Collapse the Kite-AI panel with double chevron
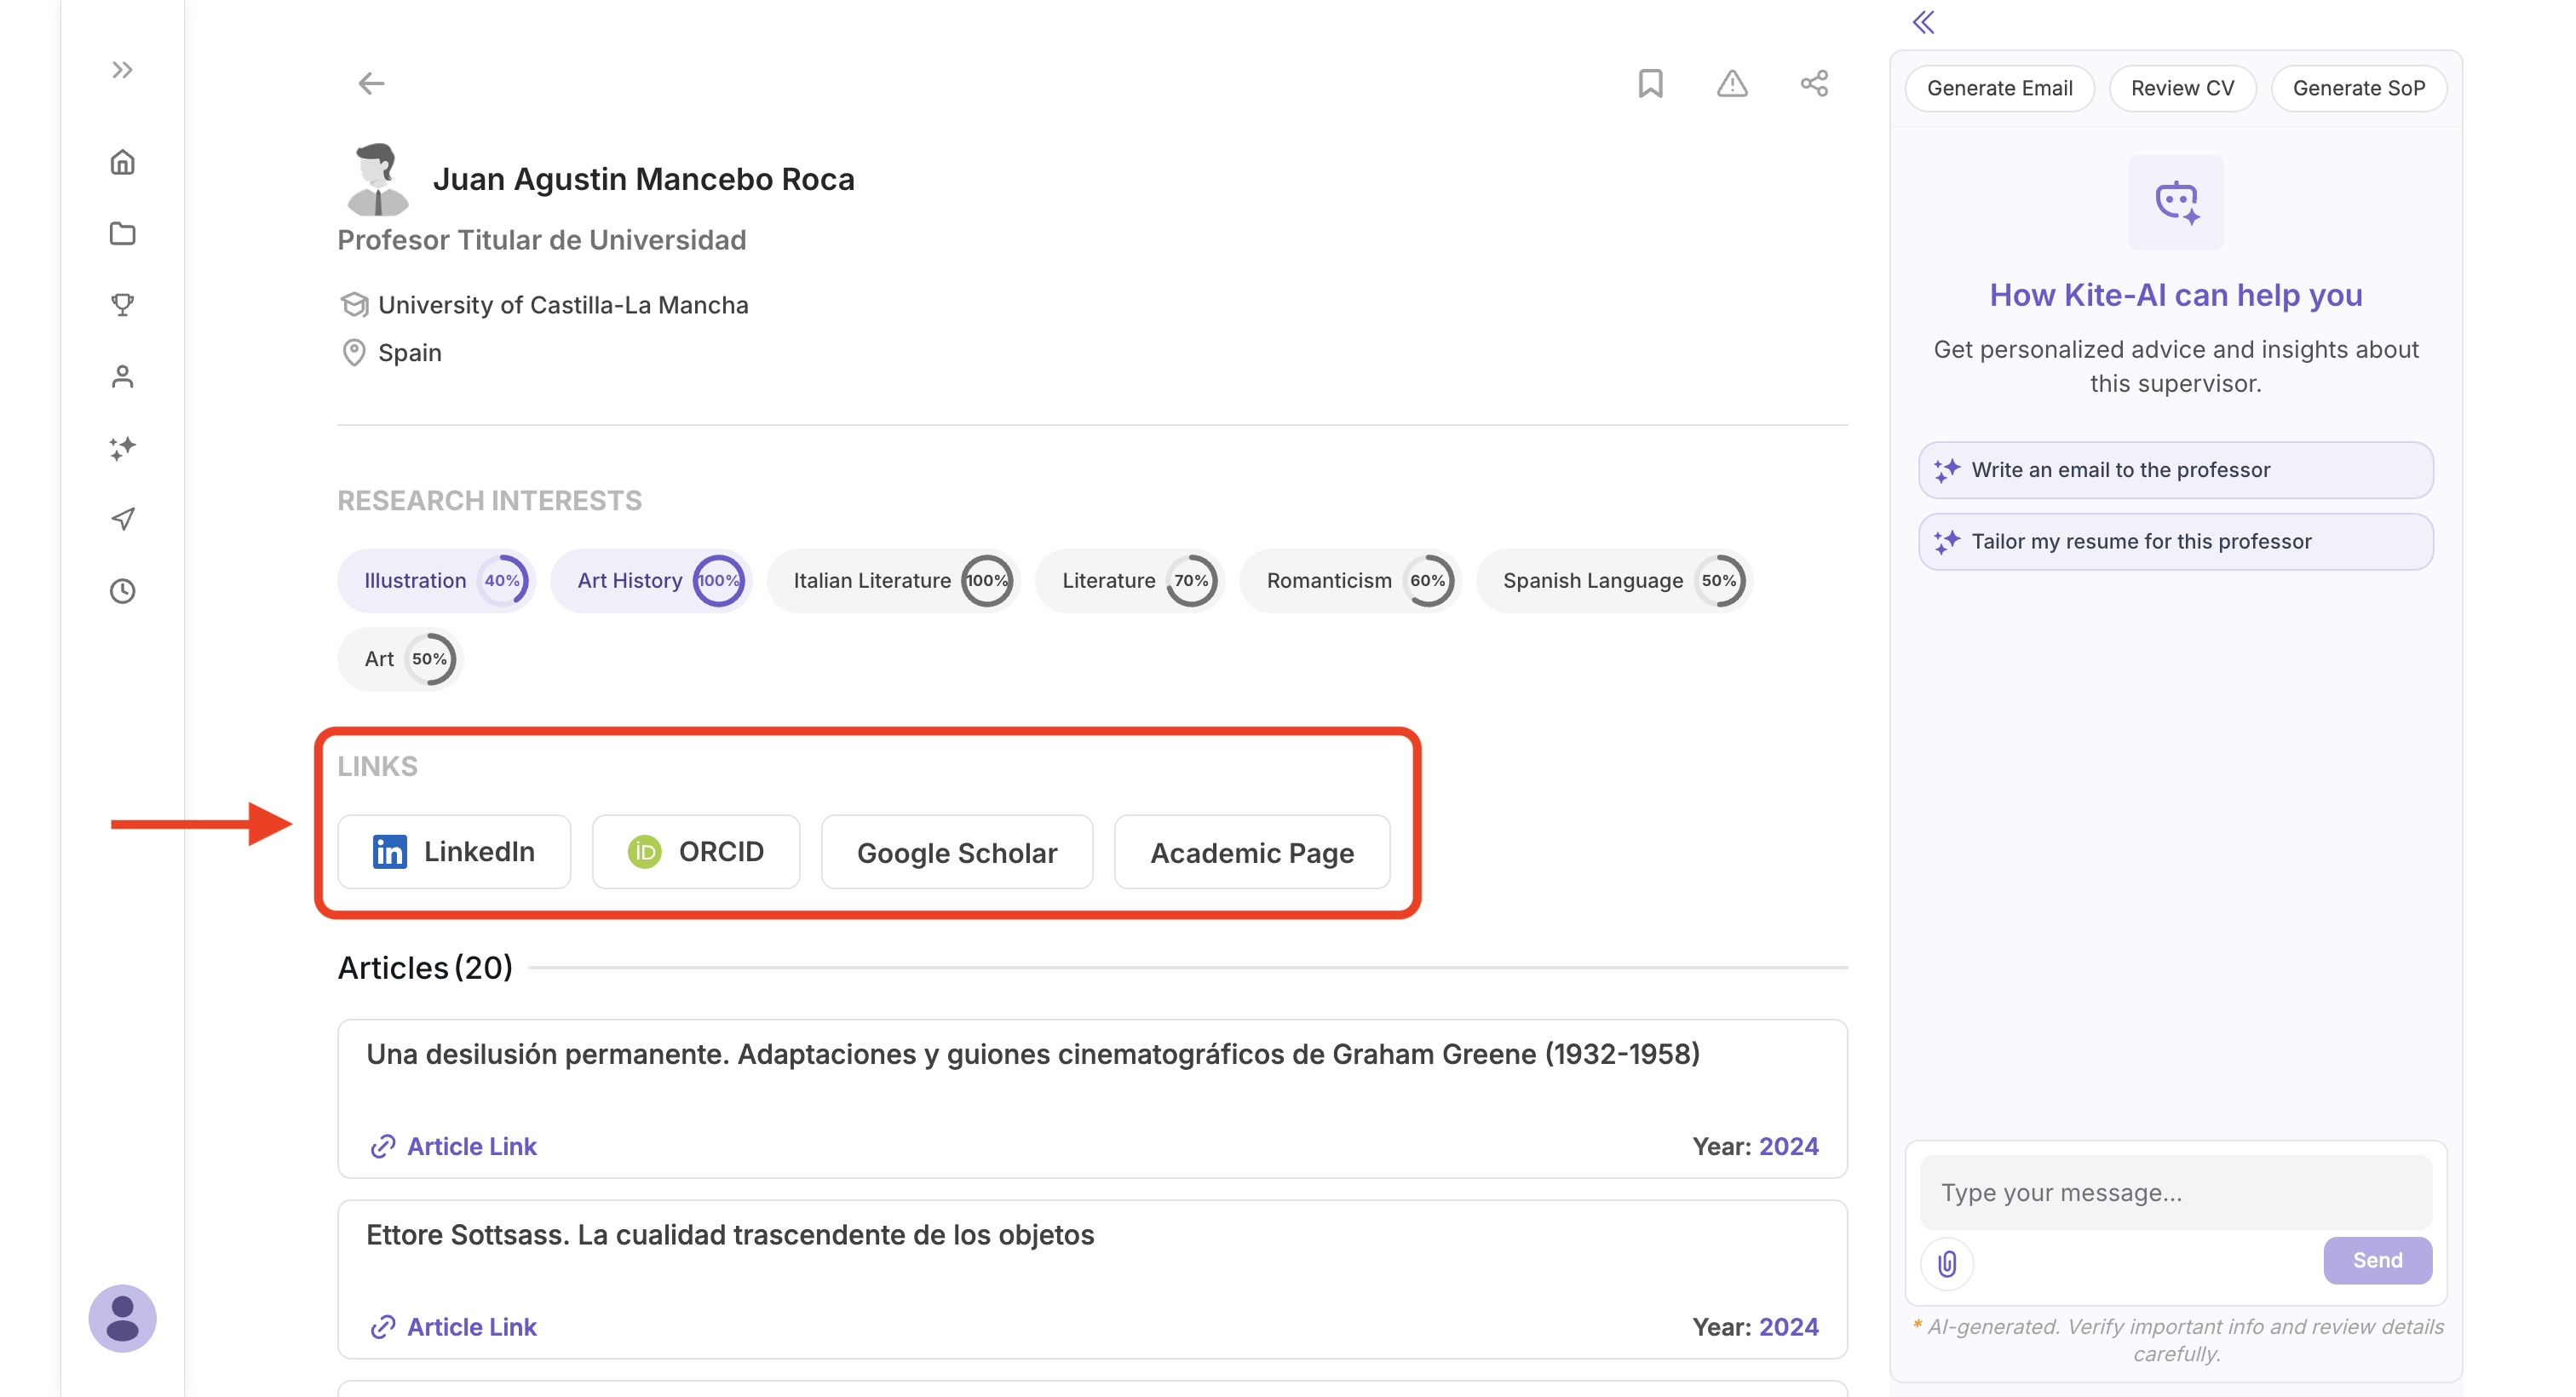 (x=1923, y=22)
